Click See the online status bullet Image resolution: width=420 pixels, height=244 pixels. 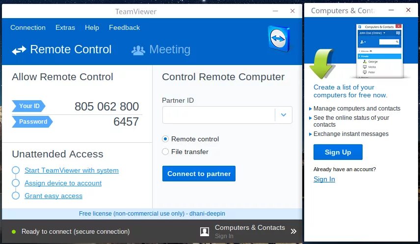click(x=351, y=121)
